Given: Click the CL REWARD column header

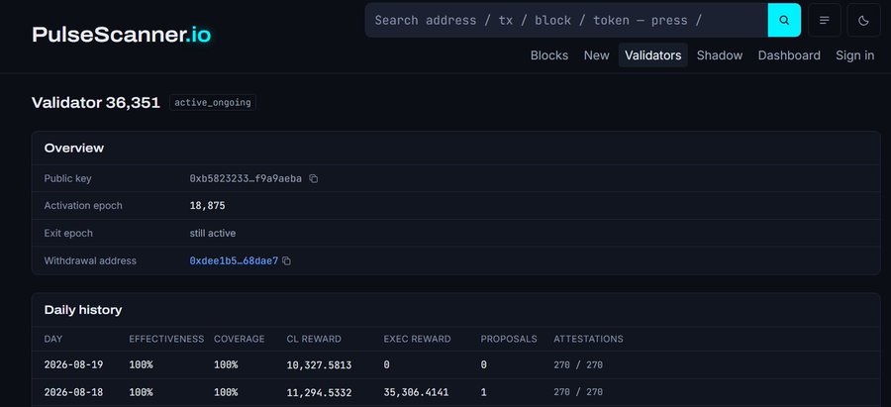Looking at the screenshot, I should [314, 339].
